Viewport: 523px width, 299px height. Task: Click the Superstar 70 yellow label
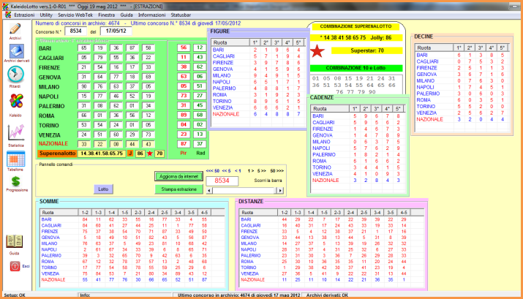(367, 50)
